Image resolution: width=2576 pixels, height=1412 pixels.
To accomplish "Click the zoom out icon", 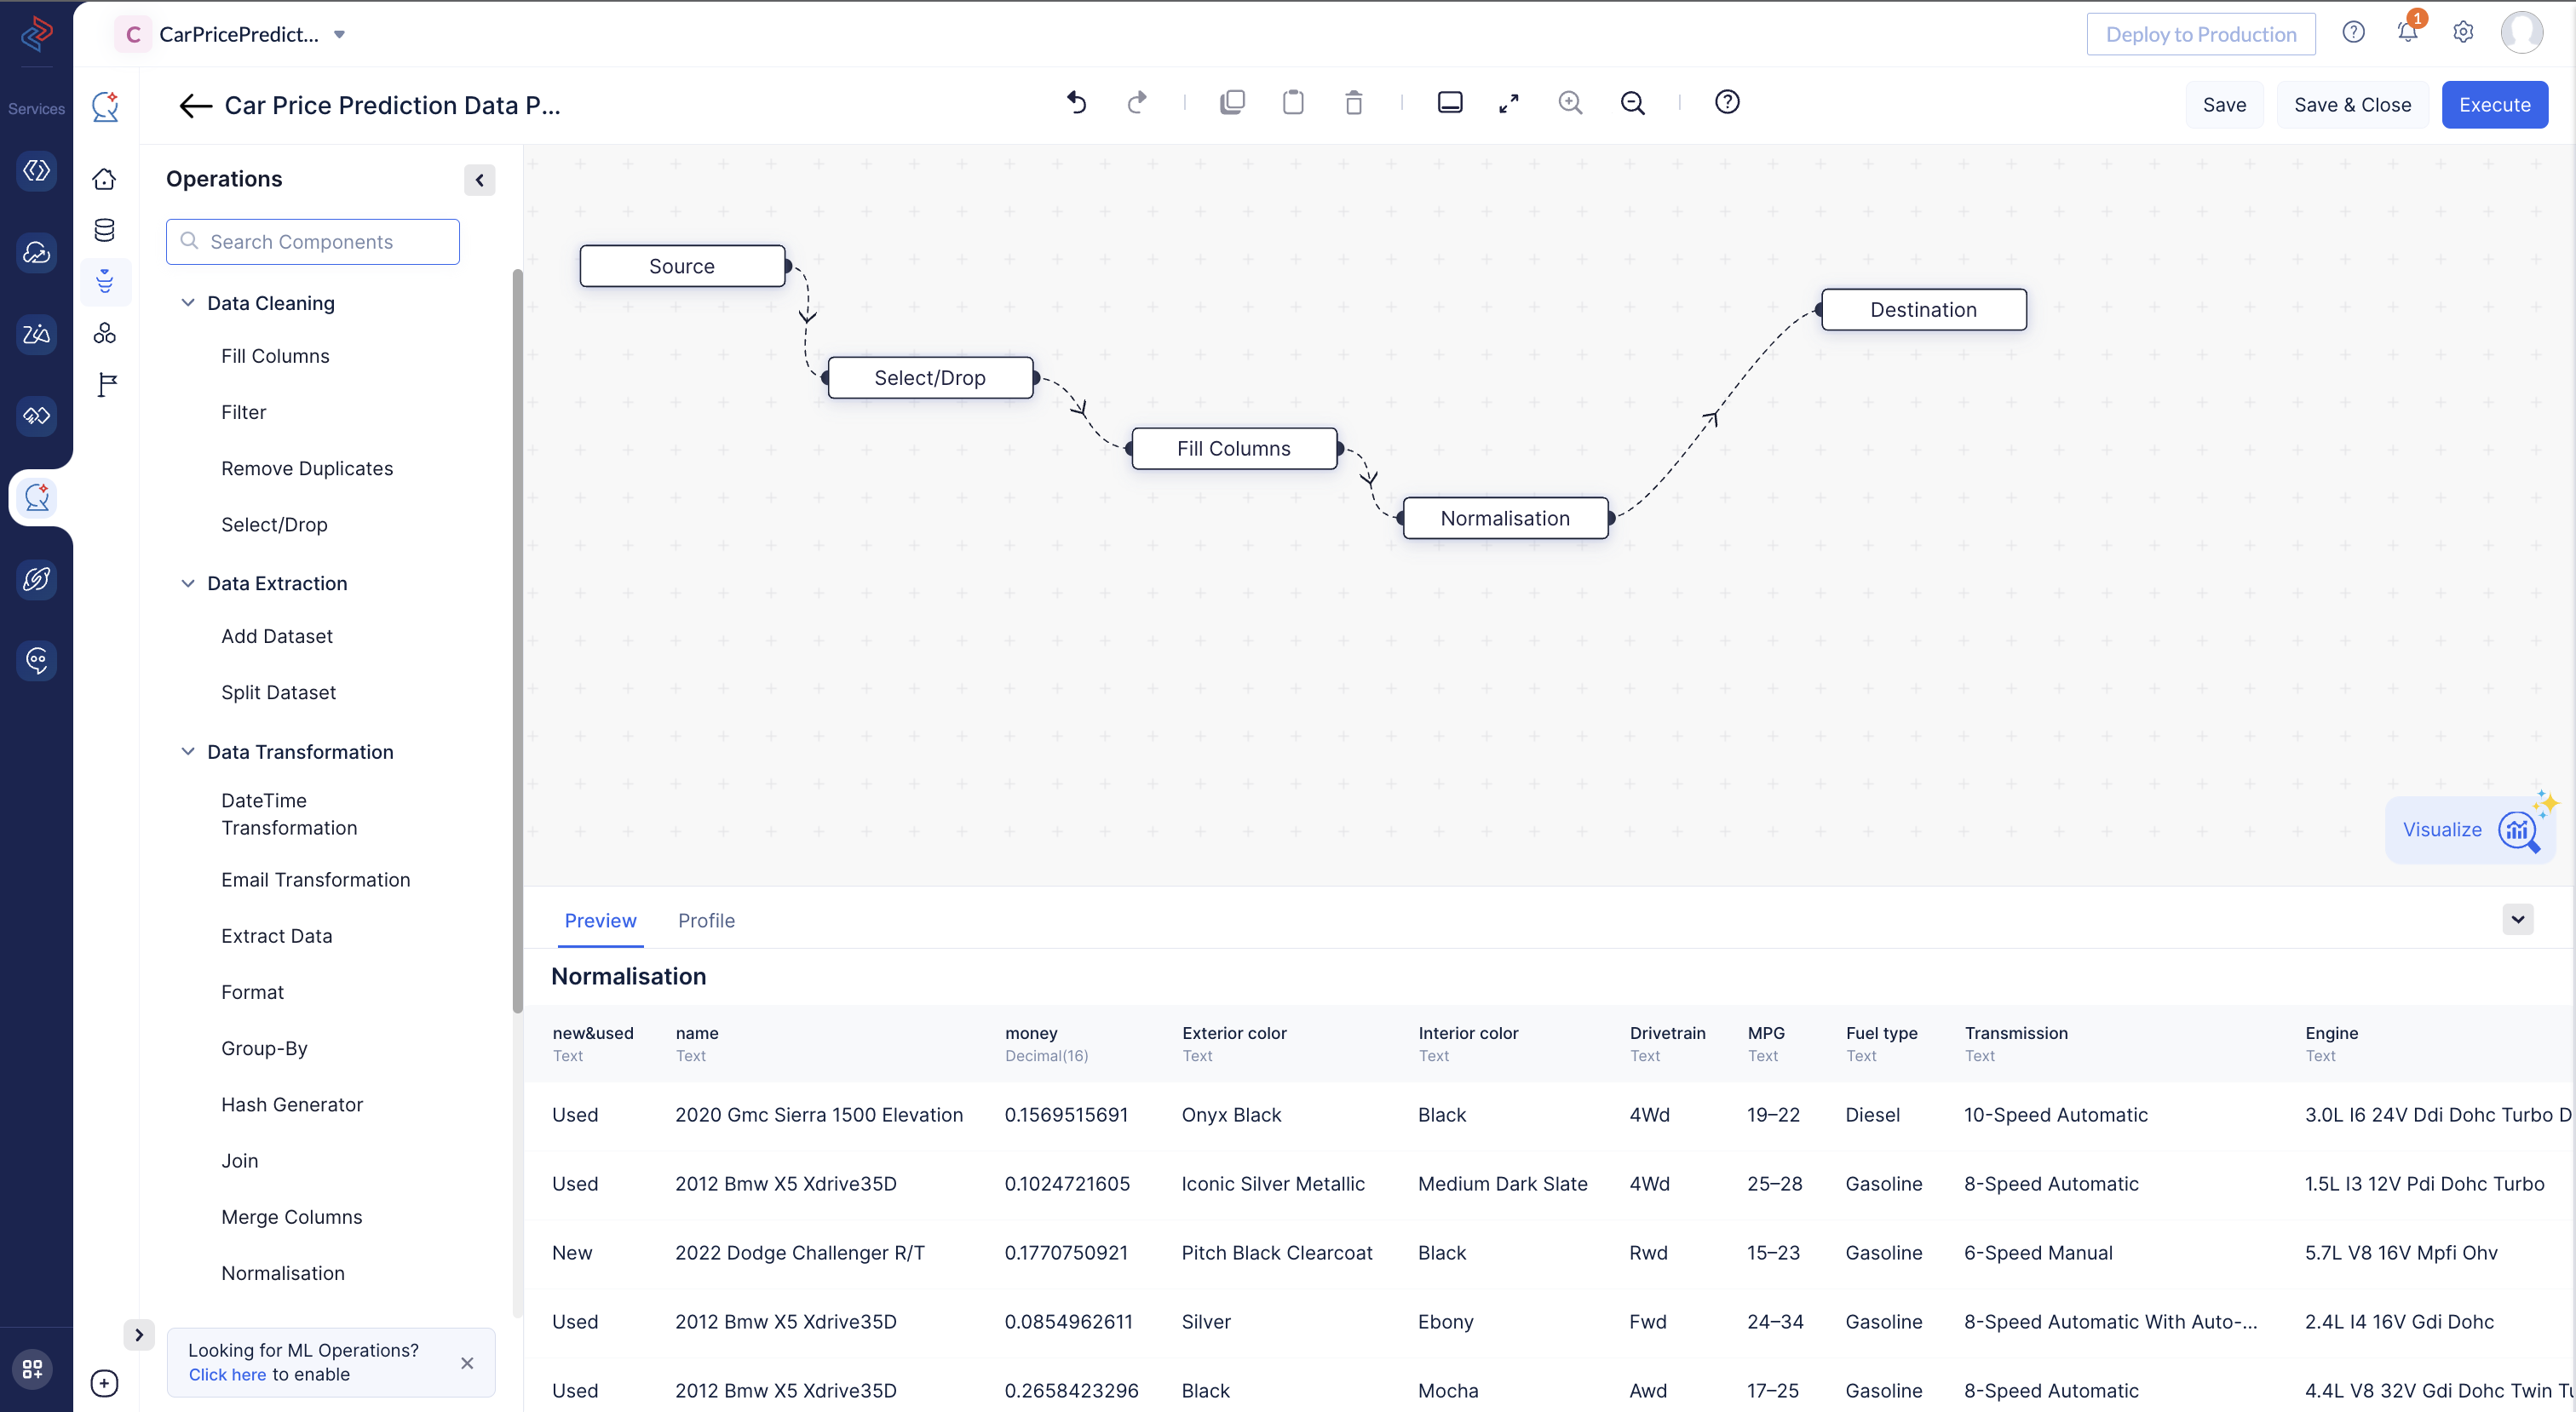I will (x=1631, y=100).
